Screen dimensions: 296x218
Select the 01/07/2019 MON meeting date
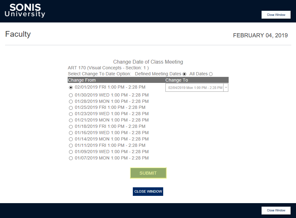click(x=71, y=158)
